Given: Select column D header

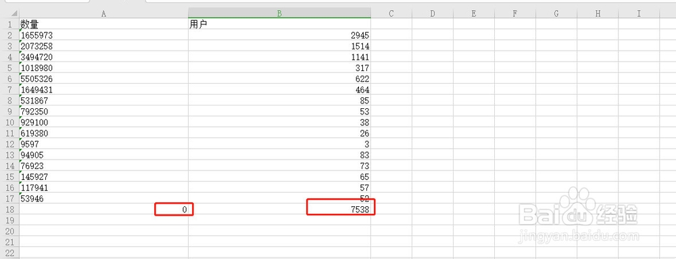Looking at the screenshot, I should coord(433,14).
